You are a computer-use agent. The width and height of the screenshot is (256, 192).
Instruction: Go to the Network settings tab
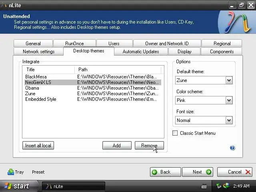point(39,52)
